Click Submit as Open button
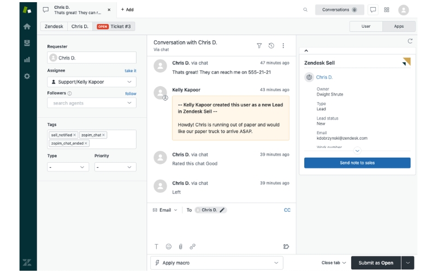 pyautogui.click(x=376, y=263)
